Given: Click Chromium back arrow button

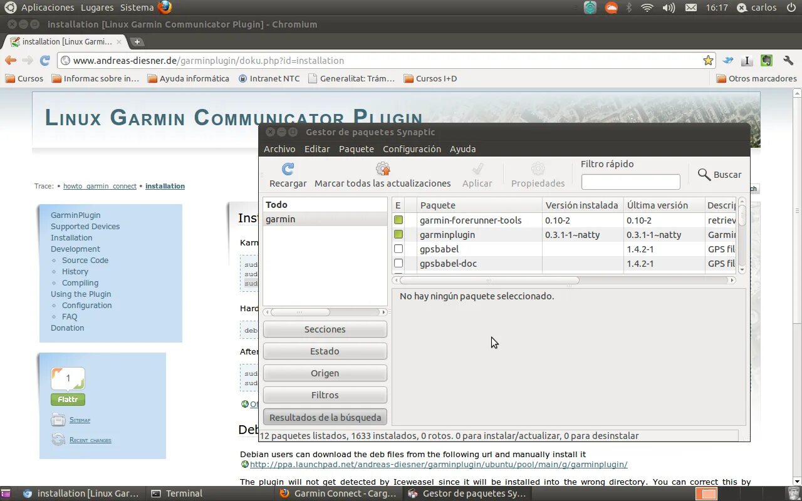Looking at the screenshot, I should [x=11, y=61].
